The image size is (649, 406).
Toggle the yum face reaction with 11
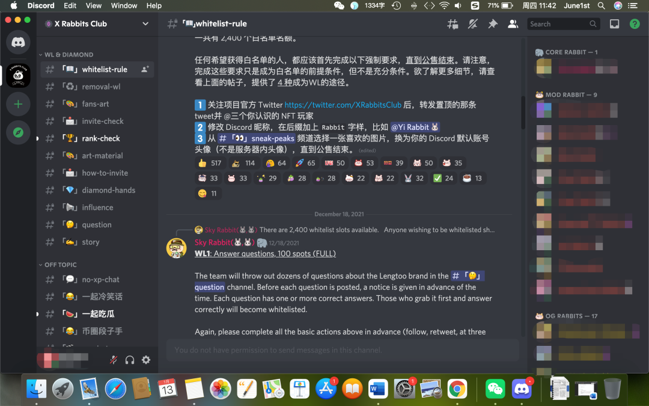tap(208, 194)
